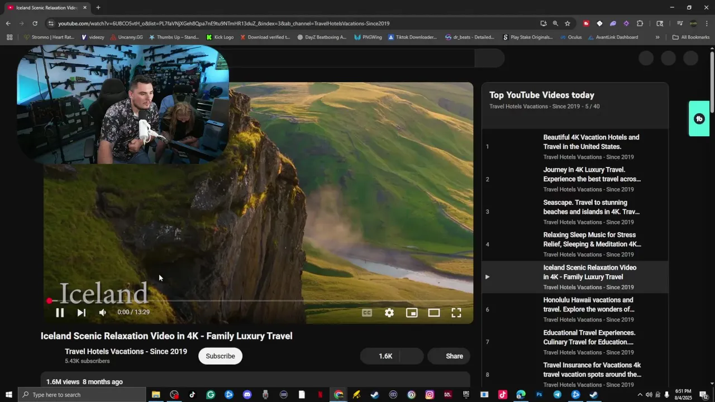Open 'Seascape. Travel to stunning beaches' video
Screen dimensions: 715x402
point(575,212)
